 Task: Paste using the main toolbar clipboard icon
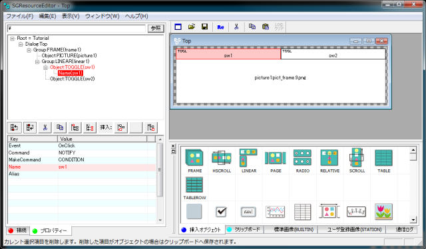pos(266,27)
